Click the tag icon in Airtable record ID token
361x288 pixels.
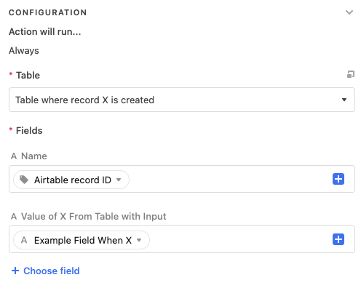(24, 180)
